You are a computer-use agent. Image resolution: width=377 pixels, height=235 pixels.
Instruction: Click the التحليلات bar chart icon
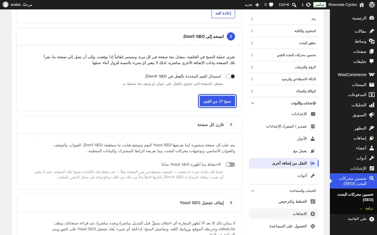tap(372, 105)
